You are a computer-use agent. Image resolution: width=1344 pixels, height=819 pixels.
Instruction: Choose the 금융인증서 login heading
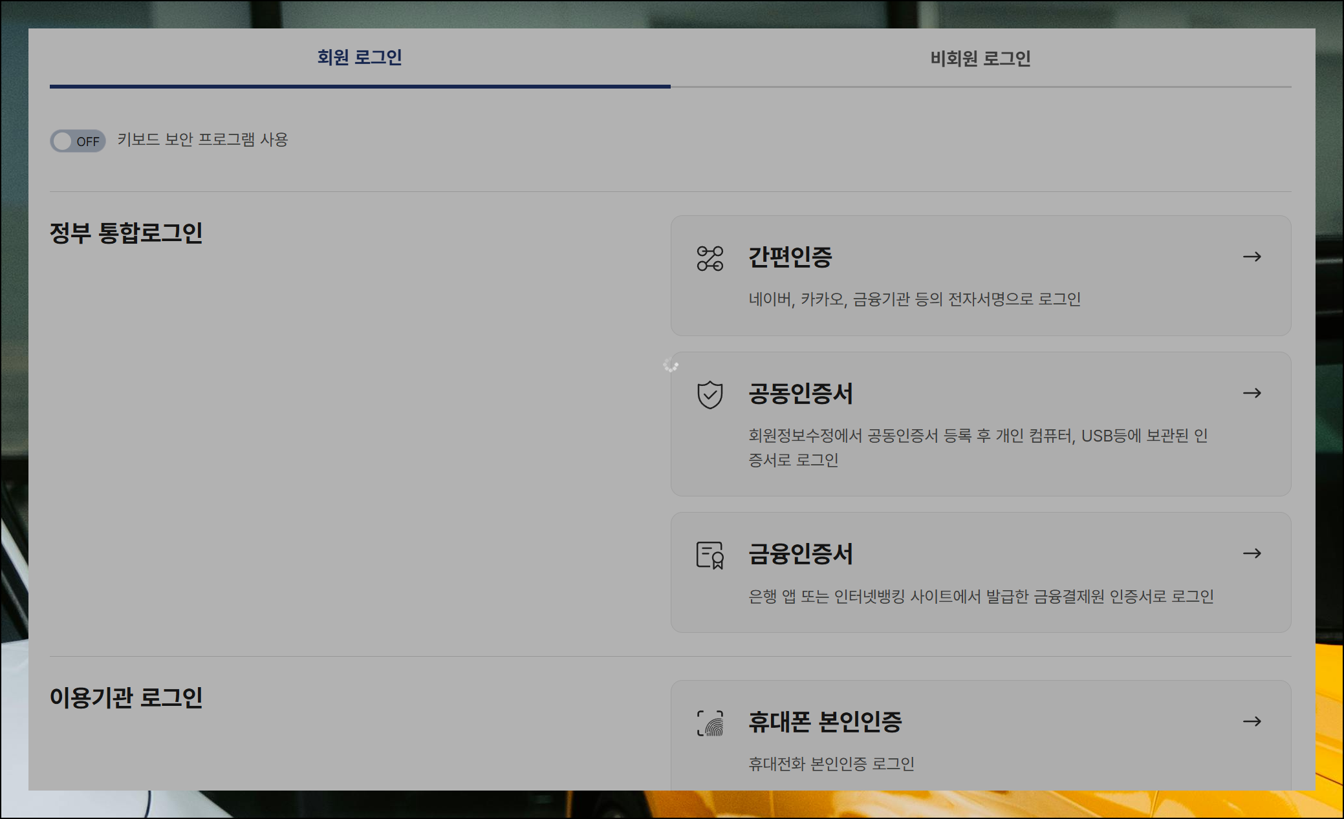pos(800,554)
